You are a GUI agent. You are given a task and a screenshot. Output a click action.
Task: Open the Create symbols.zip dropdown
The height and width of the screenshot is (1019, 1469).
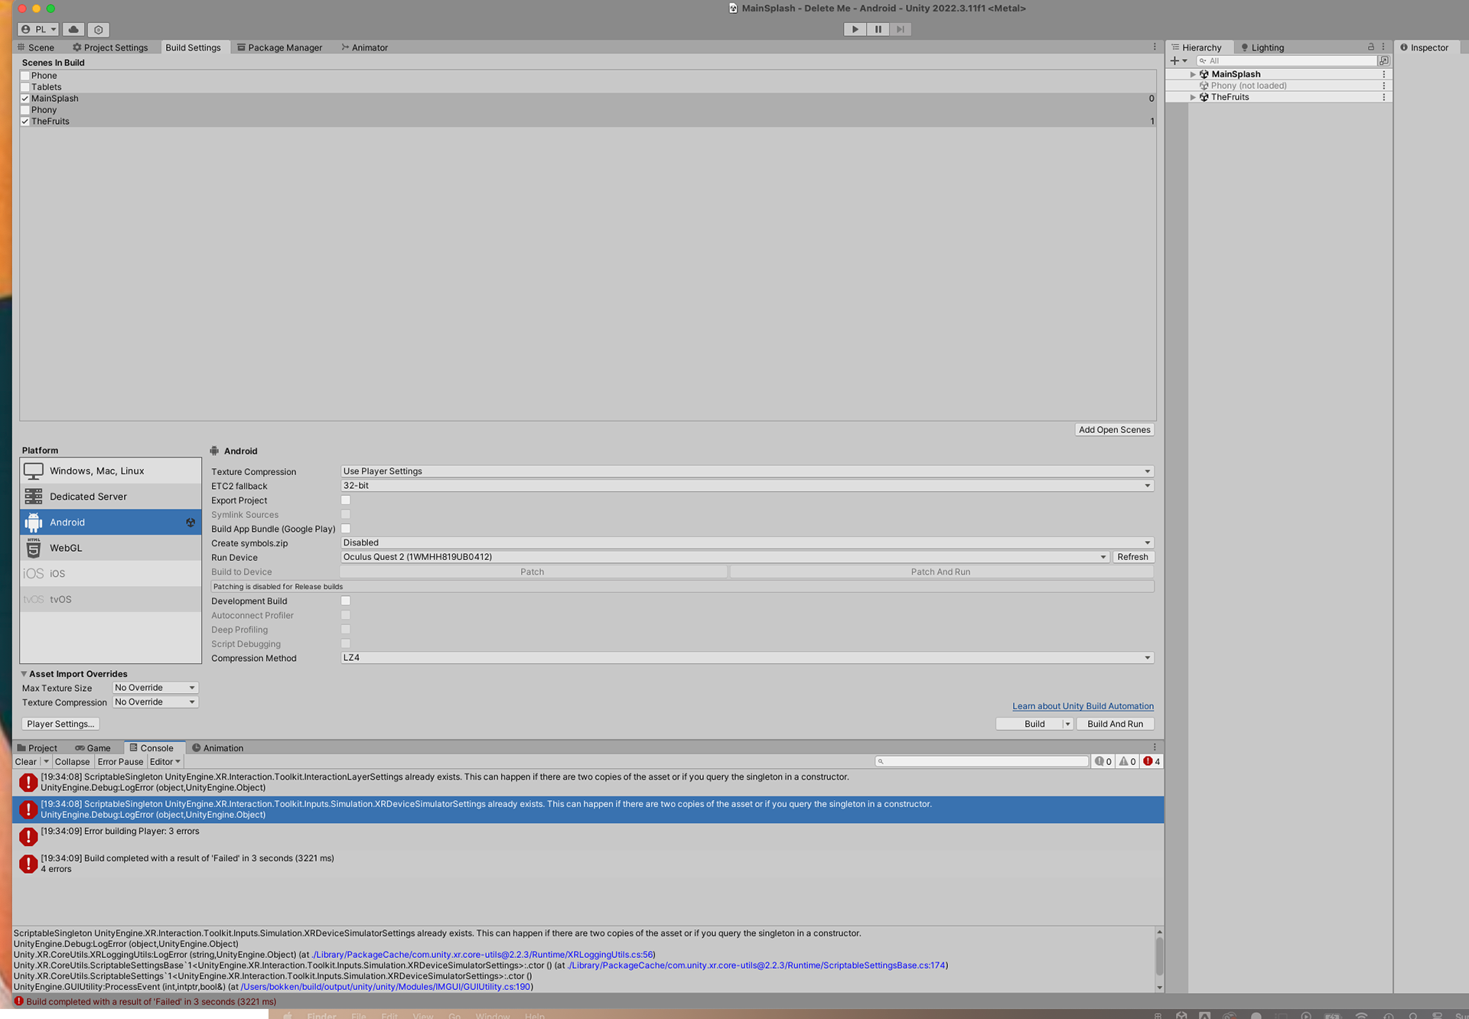coord(747,543)
